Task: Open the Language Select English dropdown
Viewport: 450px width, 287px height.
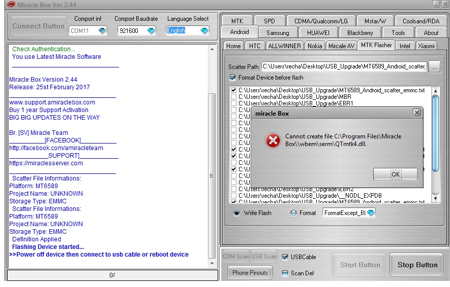Action: click(204, 30)
